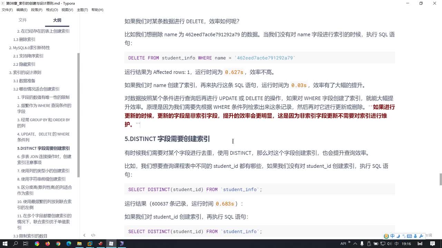The image size is (442, 248).
Task: Toggle IME moon night mode icon
Action: click(x=398, y=236)
